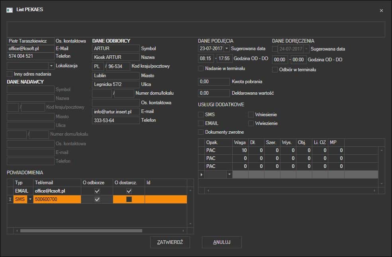Image resolution: width=392 pixels, height=257 pixels.
Task: Toggle the Dokumenty zwrotne checkbox
Action: pos(200,132)
